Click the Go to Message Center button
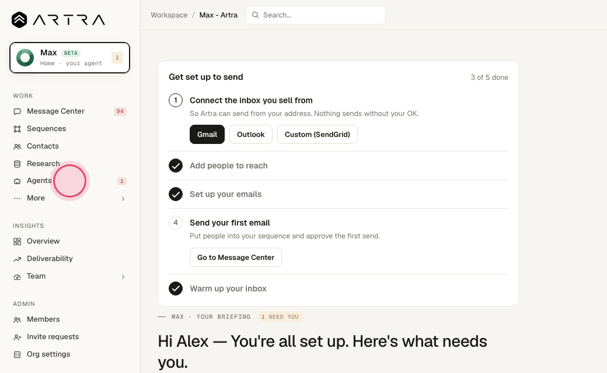 coord(236,258)
